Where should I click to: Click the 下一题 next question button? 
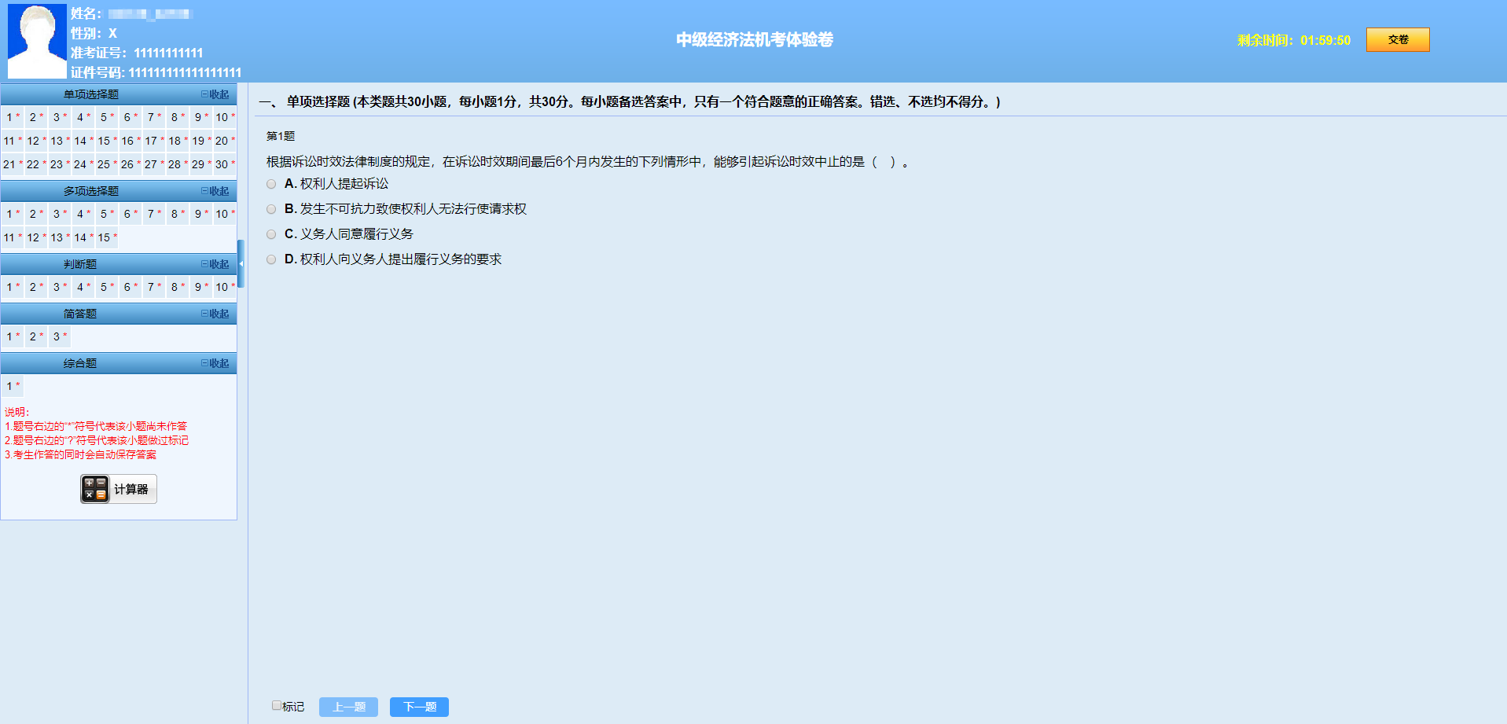point(419,707)
